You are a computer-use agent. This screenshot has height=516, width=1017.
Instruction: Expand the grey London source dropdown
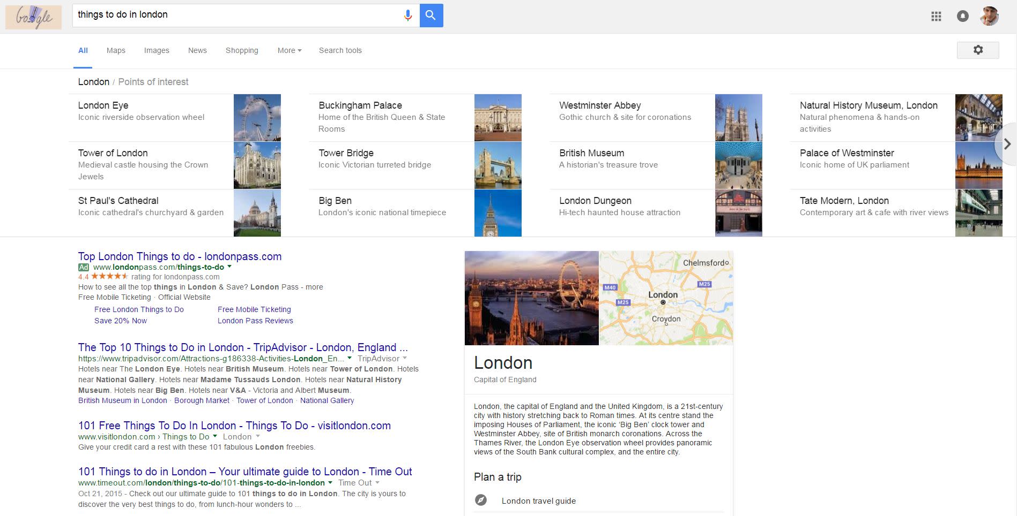tap(257, 436)
